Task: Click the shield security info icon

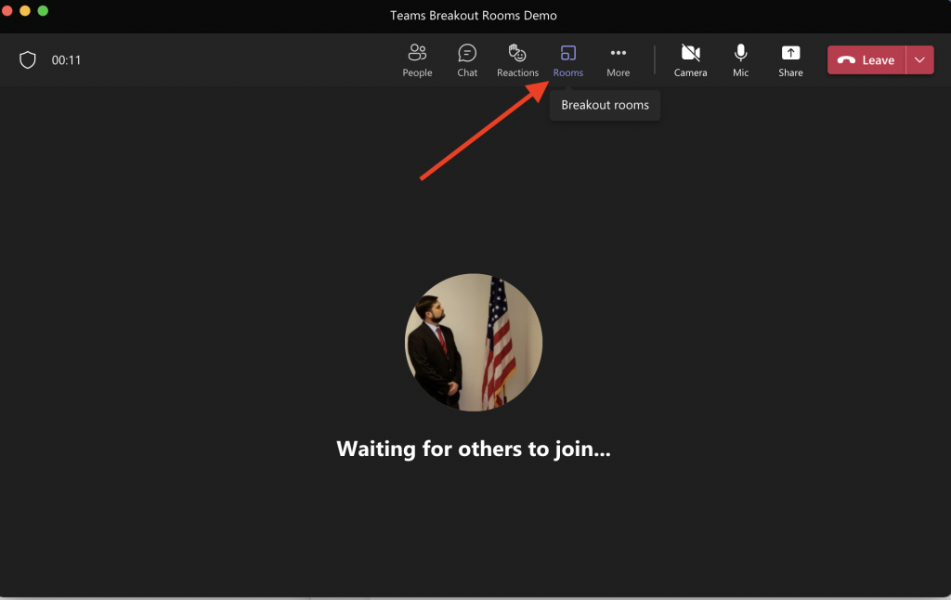Action: [x=28, y=60]
